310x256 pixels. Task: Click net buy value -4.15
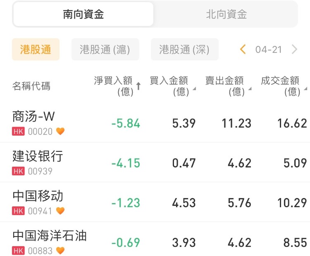(x=126, y=163)
